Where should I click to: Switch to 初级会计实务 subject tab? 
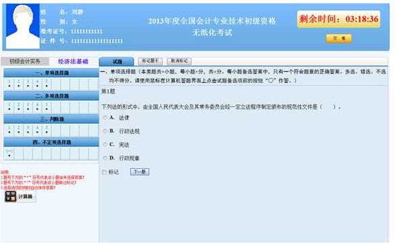(x=25, y=61)
